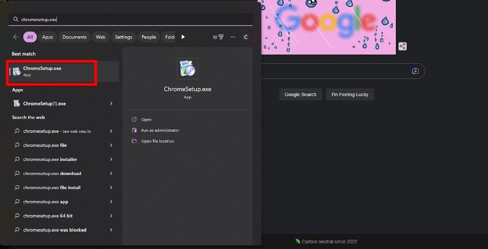Image resolution: width=488 pixels, height=249 pixels.
Task: Open ChromeSetup.exe best match result
Action: (64, 71)
